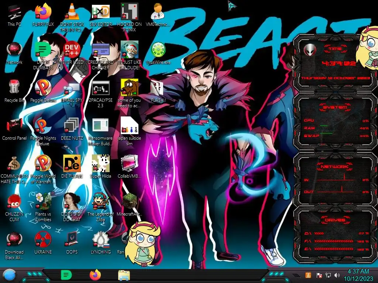Open File Explorer from the taskbar
Image resolution: width=378 pixels, height=283 pixels.
[124, 275]
